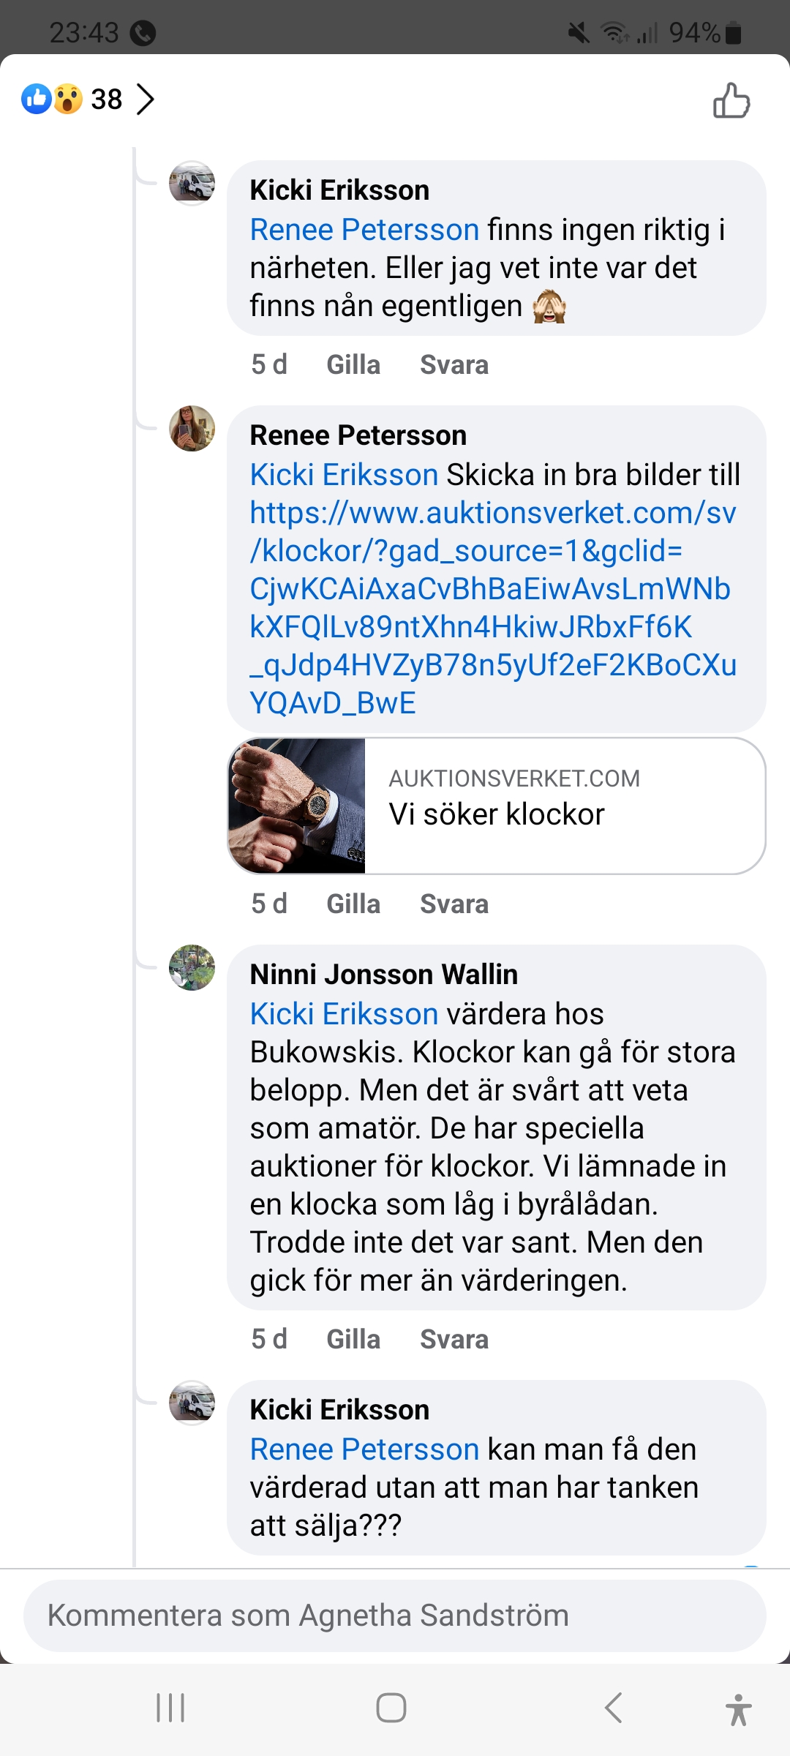
Task: Like Ninni Jonsson Wallin's comment
Action: pos(353,1339)
